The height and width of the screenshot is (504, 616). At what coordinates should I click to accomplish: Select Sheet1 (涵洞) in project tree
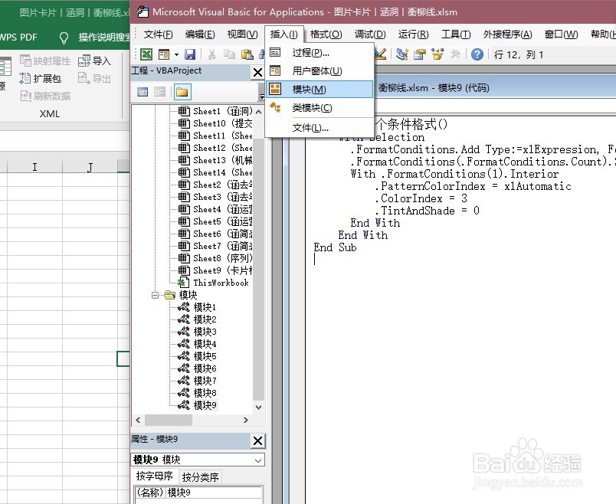(215, 111)
